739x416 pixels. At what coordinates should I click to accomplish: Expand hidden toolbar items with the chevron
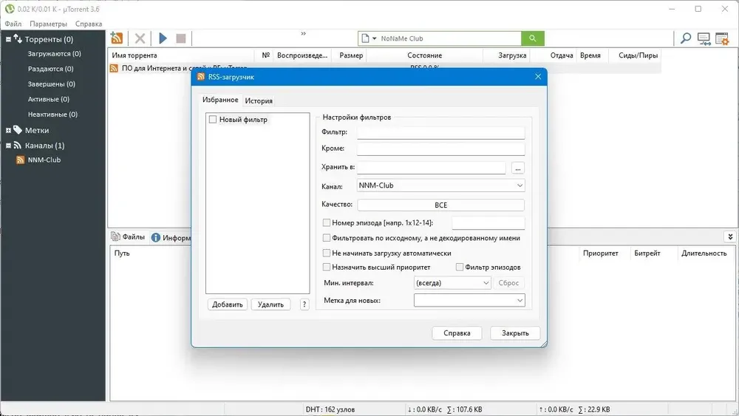(304, 33)
